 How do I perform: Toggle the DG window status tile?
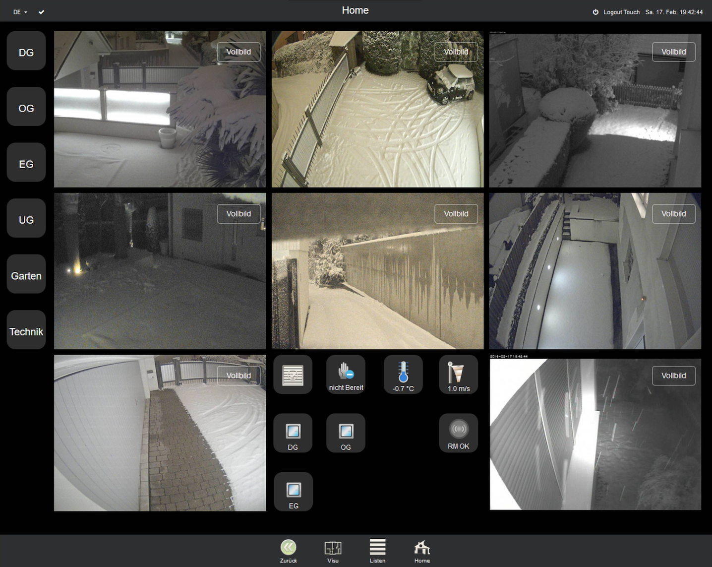pyautogui.click(x=293, y=433)
